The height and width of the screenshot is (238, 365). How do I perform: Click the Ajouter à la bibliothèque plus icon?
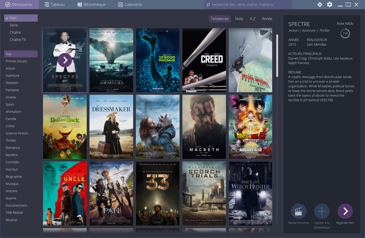click(x=322, y=211)
